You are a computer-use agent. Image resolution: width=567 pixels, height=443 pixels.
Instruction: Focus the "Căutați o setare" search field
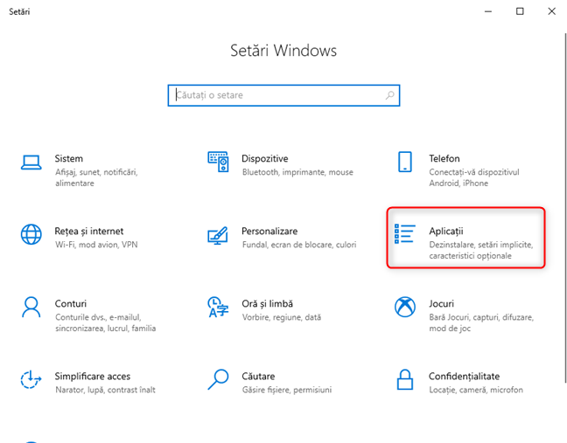coord(276,94)
